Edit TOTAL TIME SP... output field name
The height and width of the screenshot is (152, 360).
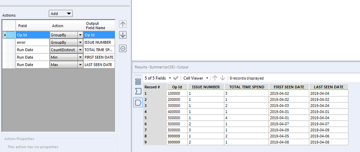[x=99, y=50]
